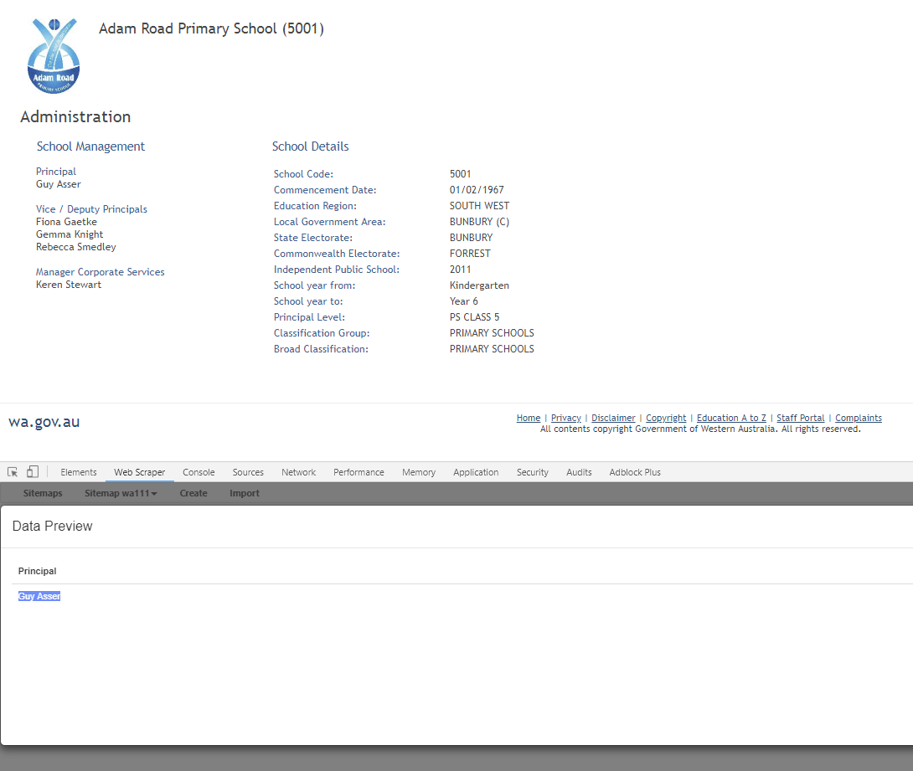
Task: Switch to the Elements tab
Action: pyautogui.click(x=79, y=472)
